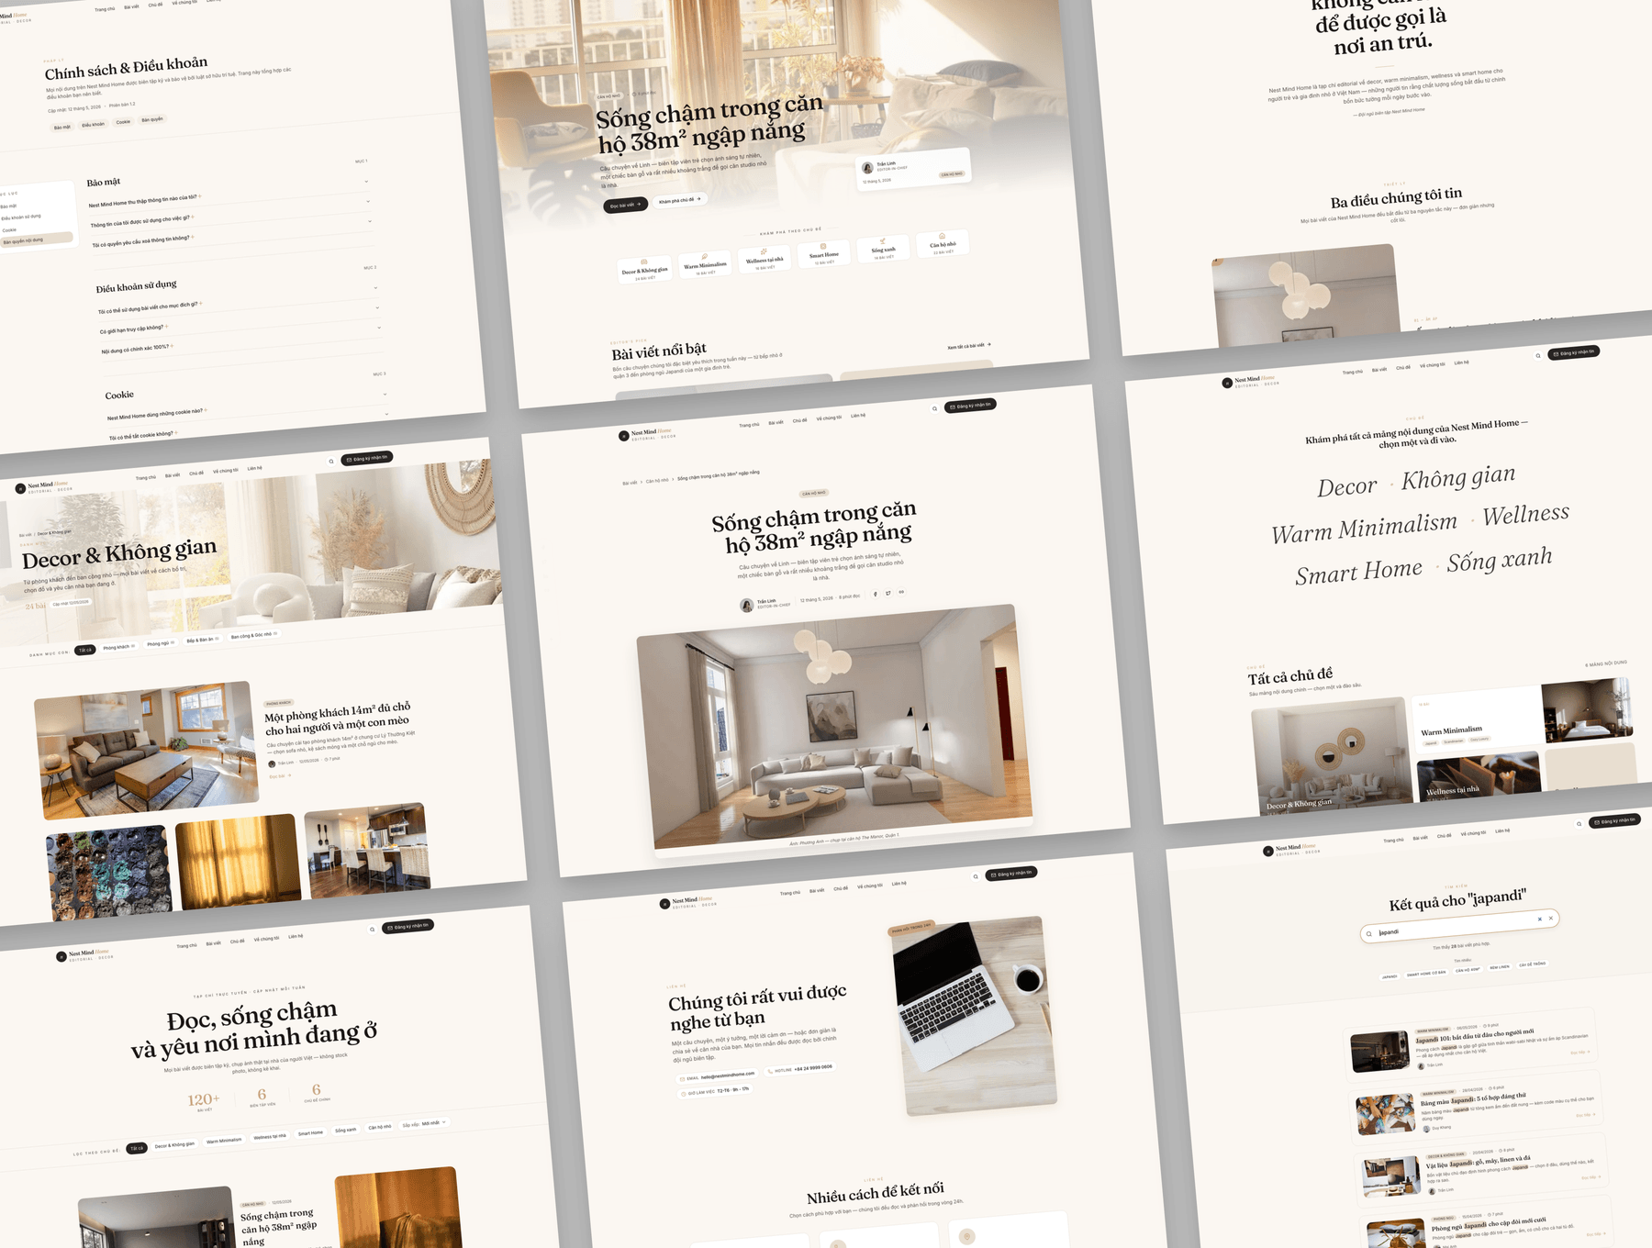This screenshot has height=1248, width=1652.
Task: Click search icon on Decor & Không gian page
Action: click(331, 462)
